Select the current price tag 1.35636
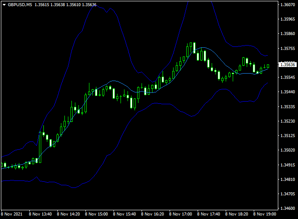This screenshot has height=219, width=298. coord(287,64)
